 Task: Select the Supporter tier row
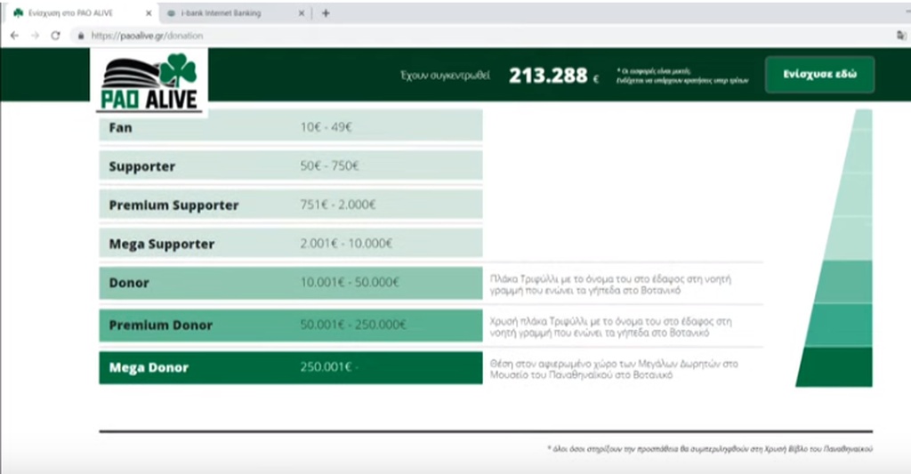291,165
